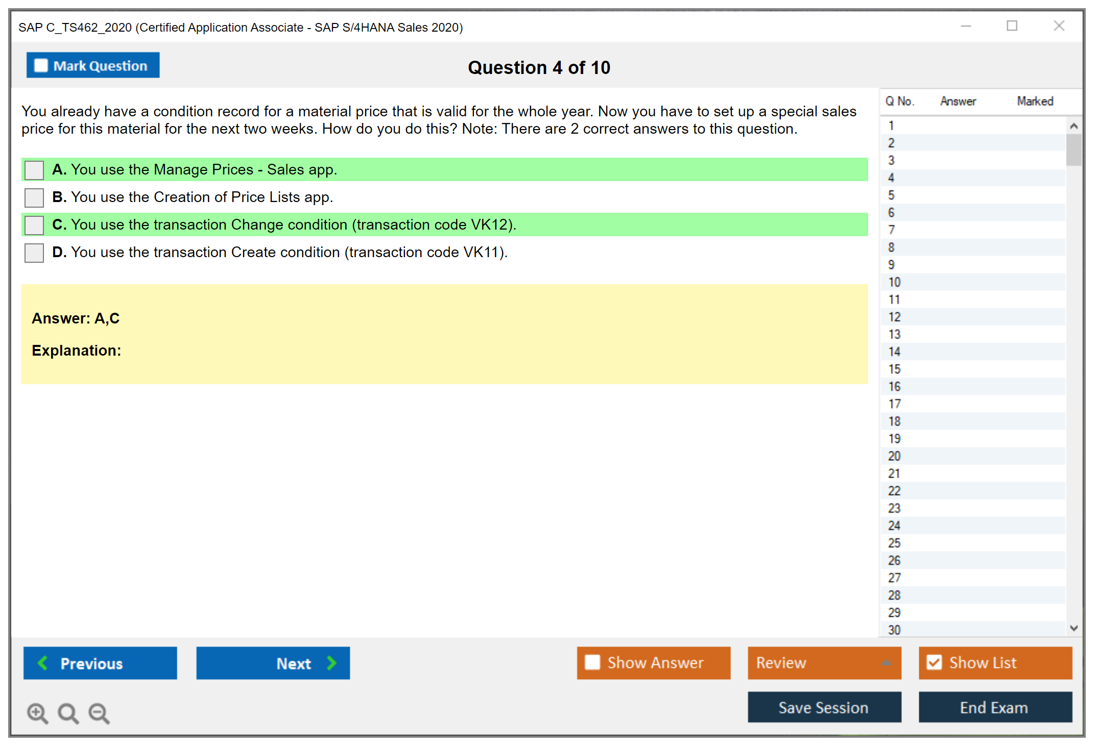The image size is (1098, 750).
Task: Click the reset zoom magnifier icon
Action: 68,713
